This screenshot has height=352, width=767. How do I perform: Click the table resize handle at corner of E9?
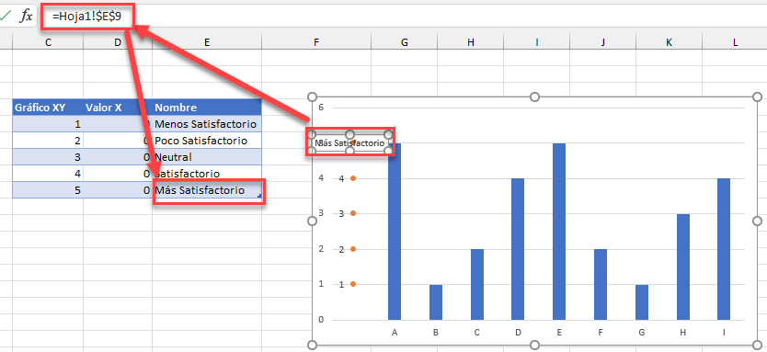tap(259, 196)
